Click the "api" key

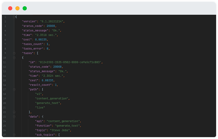[39, 121]
